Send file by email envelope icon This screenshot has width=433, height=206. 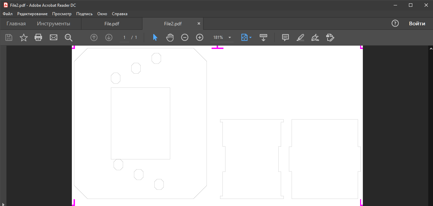point(54,37)
